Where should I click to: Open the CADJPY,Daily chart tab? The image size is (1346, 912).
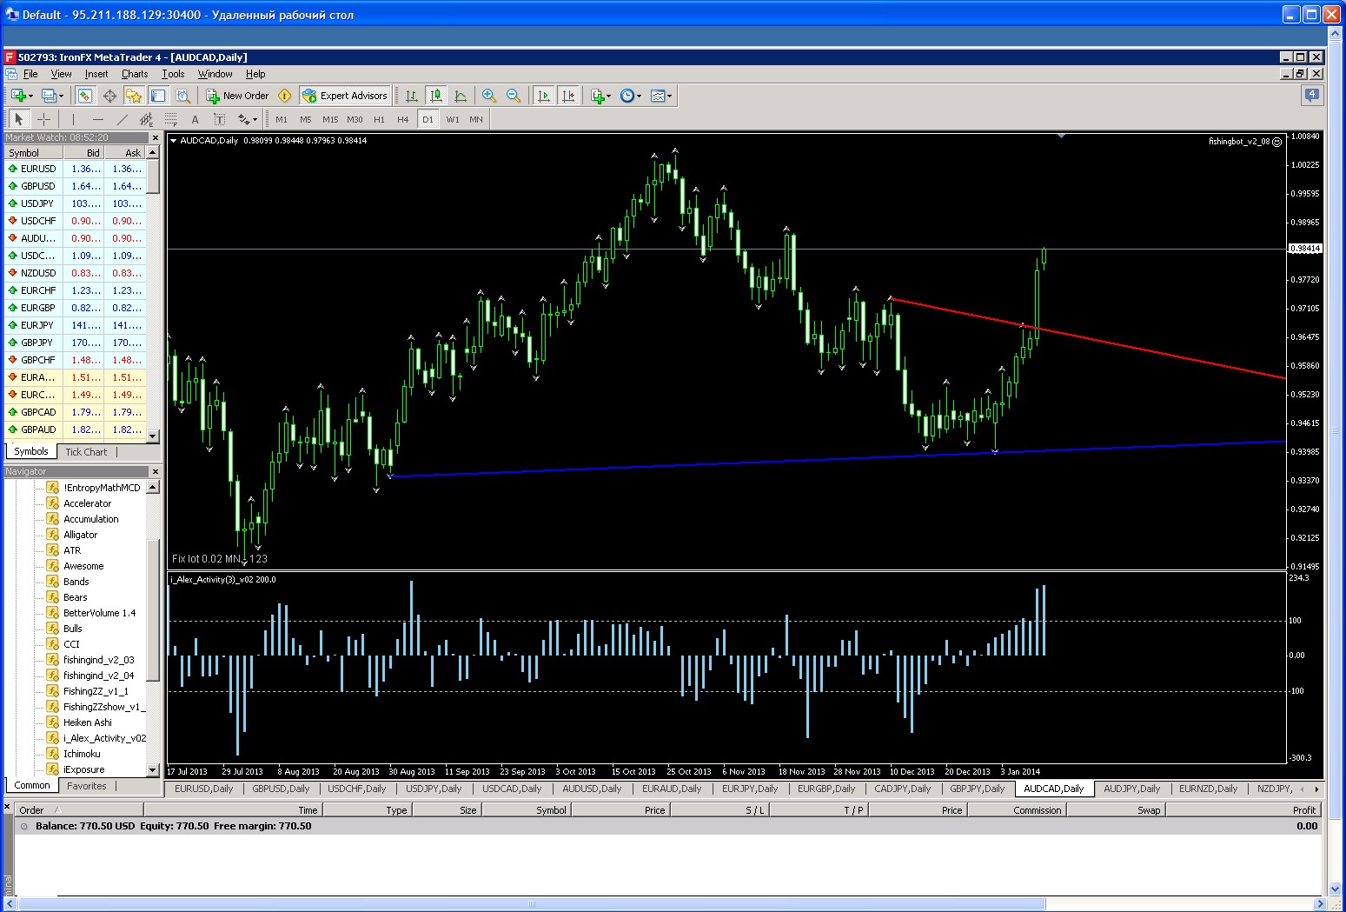(903, 789)
